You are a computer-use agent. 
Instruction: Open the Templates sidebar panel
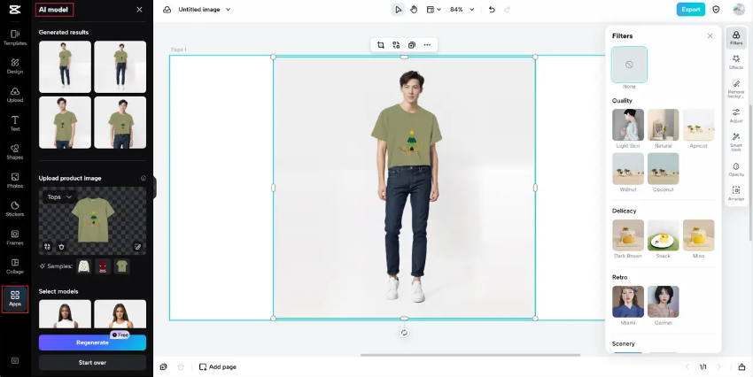15,37
